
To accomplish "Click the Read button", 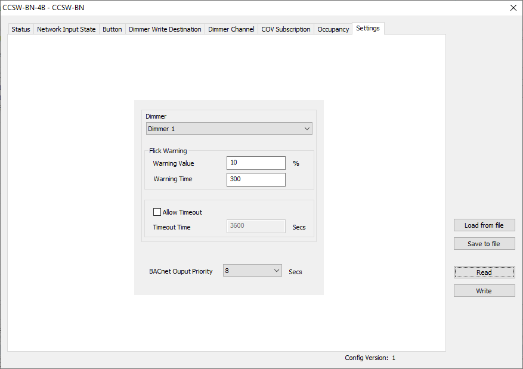I will [484, 272].
